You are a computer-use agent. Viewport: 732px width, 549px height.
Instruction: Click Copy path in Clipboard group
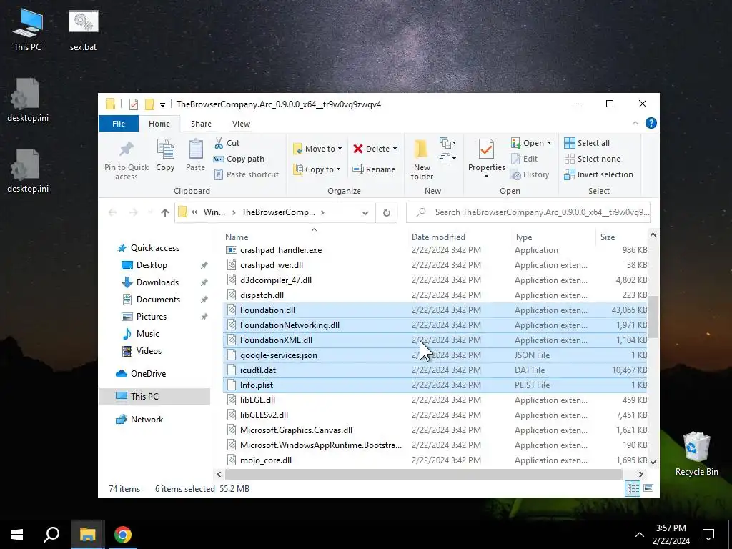pyautogui.click(x=239, y=159)
